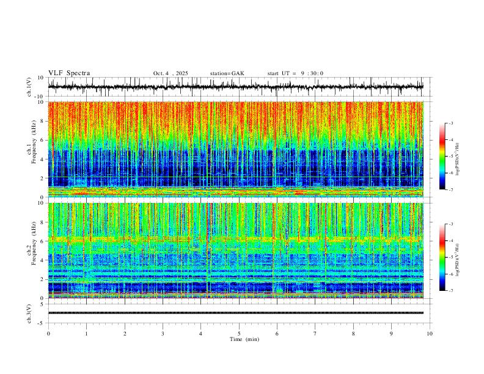The height and width of the screenshot is (374, 484).
Task: Click the "4" tick on the Time axis
Action: [200, 334]
